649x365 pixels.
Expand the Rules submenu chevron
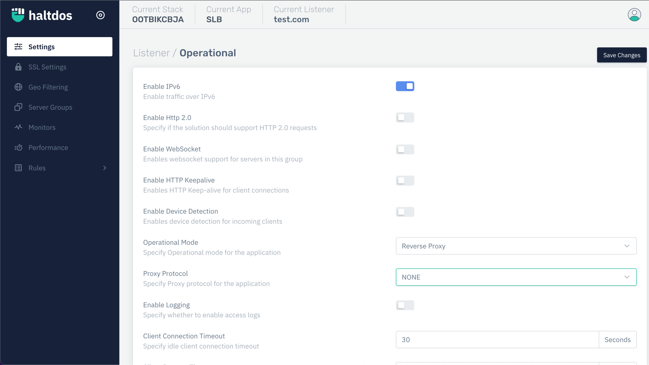click(x=105, y=168)
